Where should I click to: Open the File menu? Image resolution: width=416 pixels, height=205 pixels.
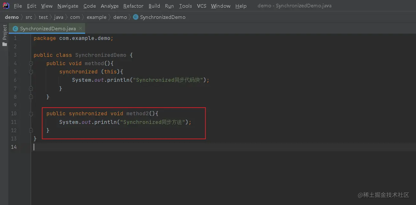(x=18, y=6)
